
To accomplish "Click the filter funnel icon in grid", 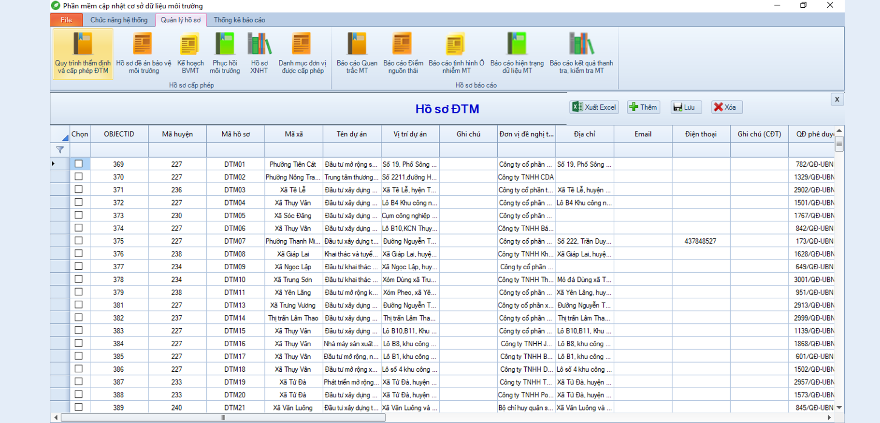I will click(x=60, y=150).
